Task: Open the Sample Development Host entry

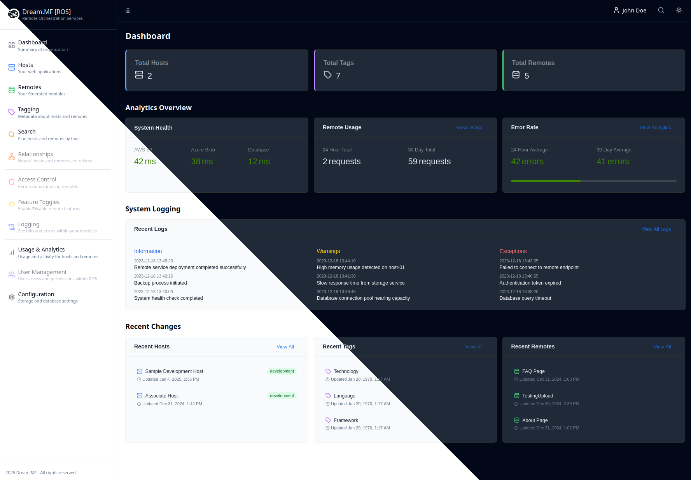Action: [x=174, y=371]
